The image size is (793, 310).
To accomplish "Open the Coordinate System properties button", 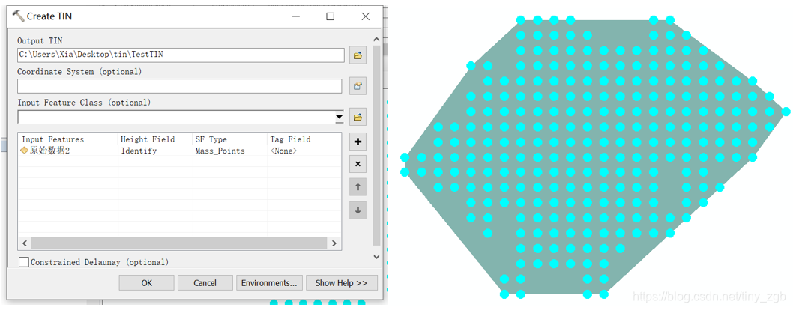I will pos(358,86).
